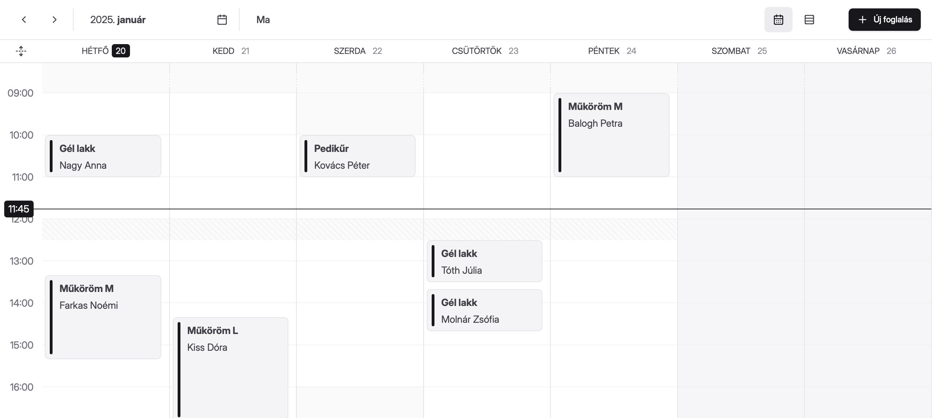Open Nagy Anna's Gél lakk appointment
The image size is (932, 418).
(x=103, y=156)
